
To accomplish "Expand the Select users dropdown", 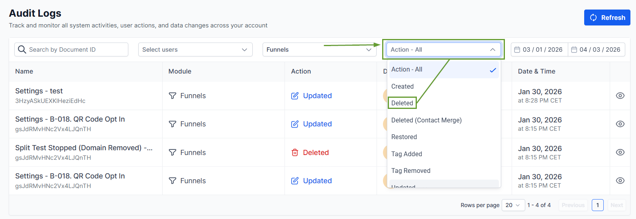I will click(x=195, y=50).
